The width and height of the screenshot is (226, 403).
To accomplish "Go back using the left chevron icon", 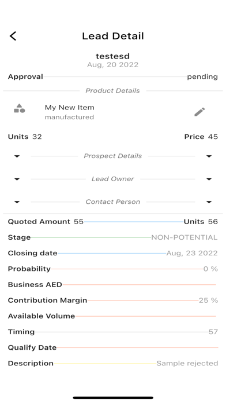I will (x=13, y=36).
